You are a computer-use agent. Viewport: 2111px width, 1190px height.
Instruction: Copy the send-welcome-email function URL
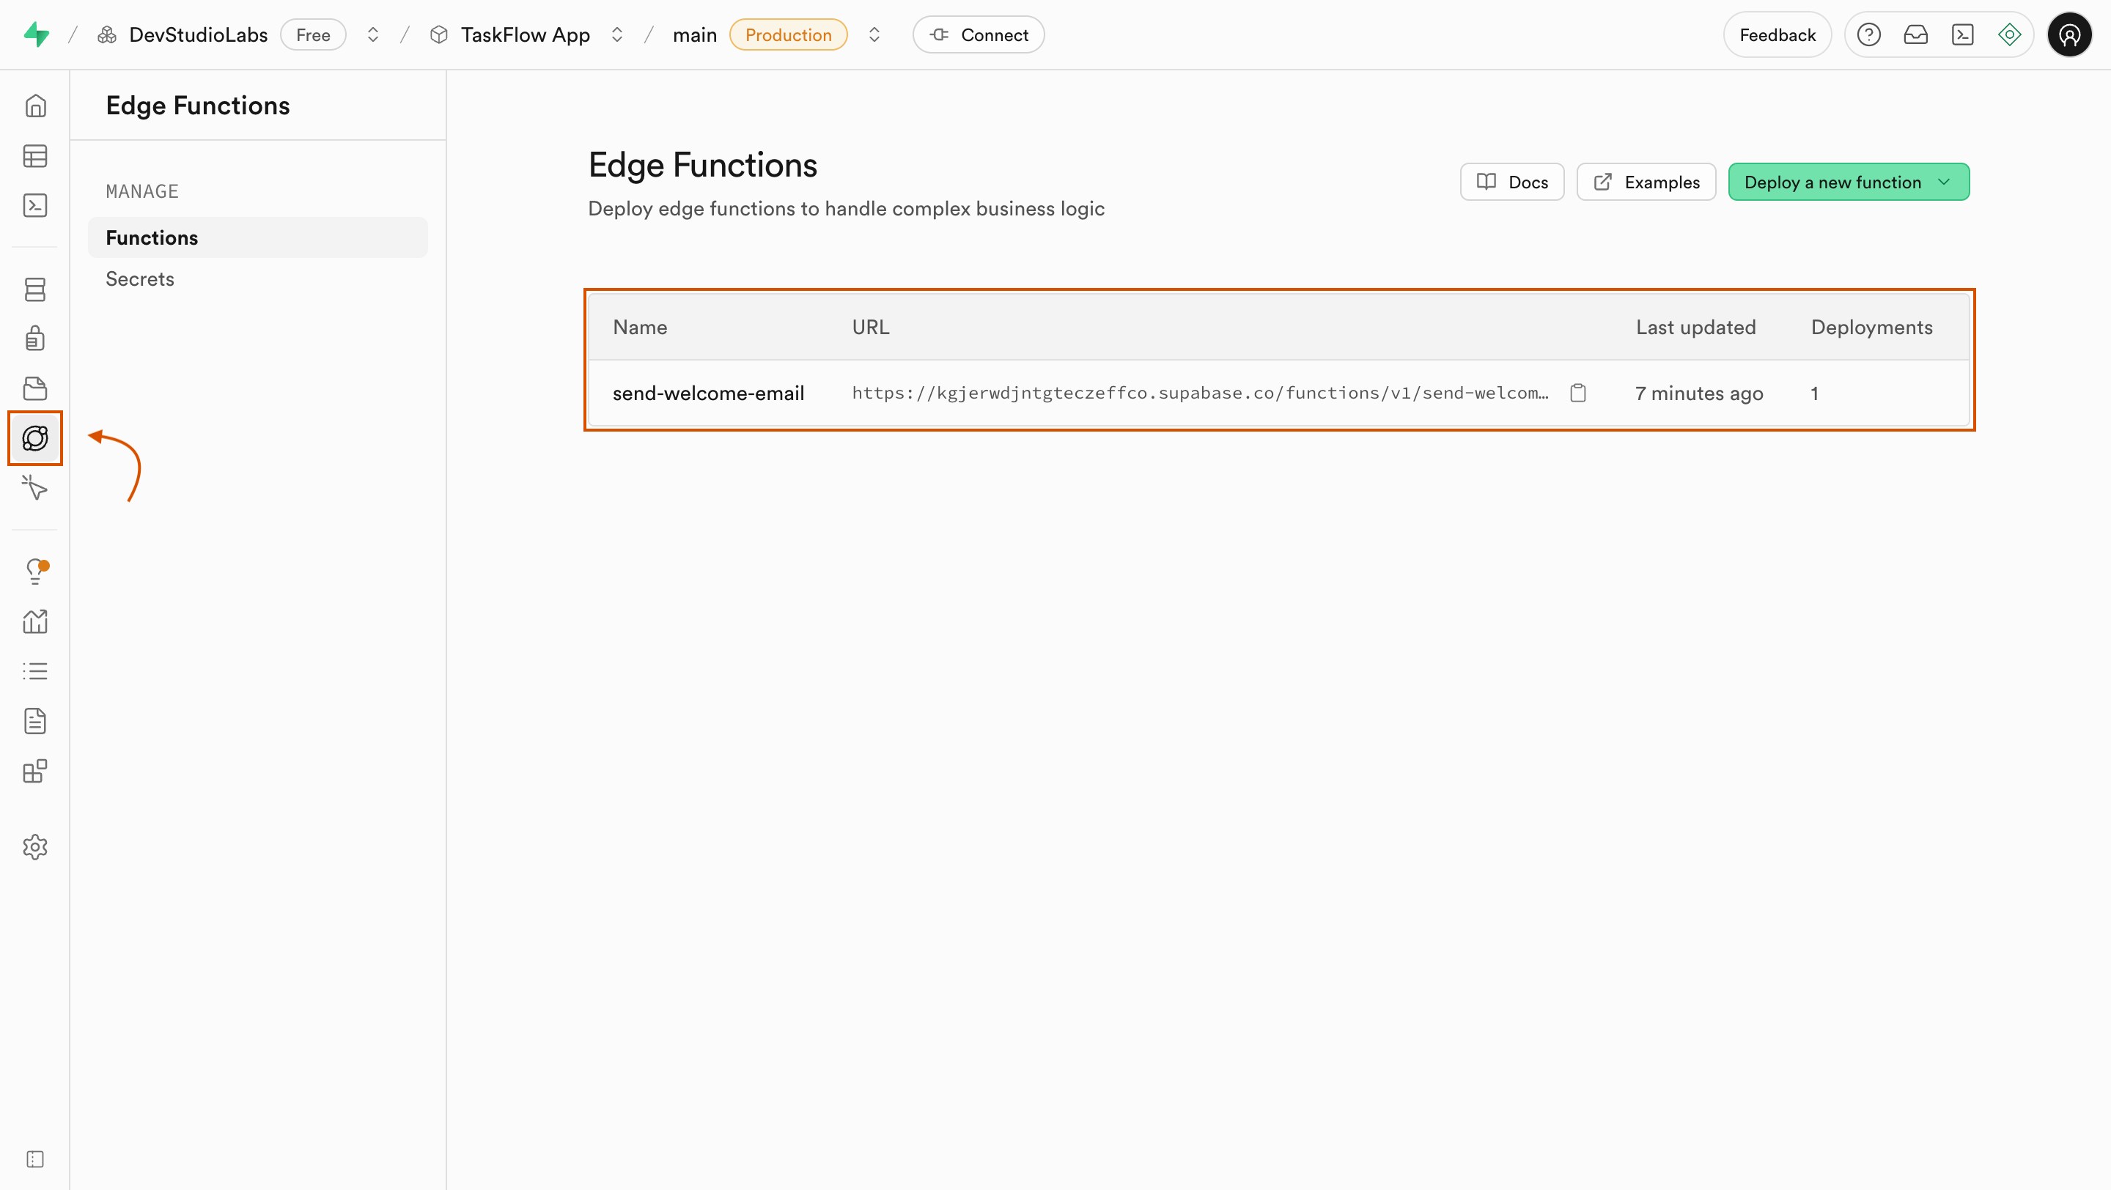[1578, 393]
